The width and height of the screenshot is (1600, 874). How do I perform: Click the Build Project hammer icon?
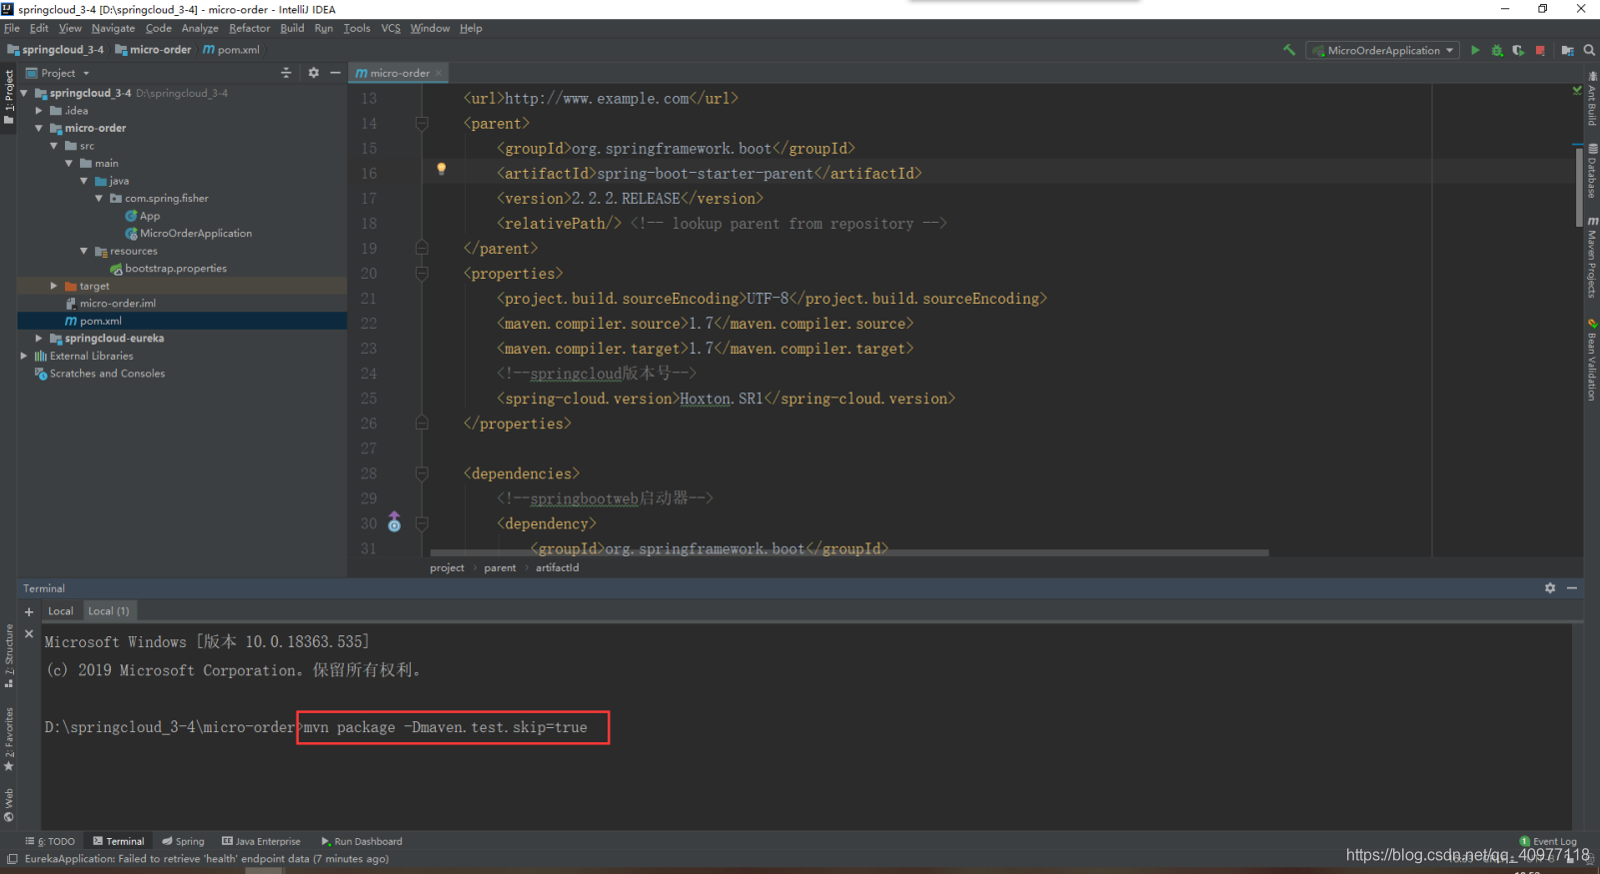[1289, 50]
